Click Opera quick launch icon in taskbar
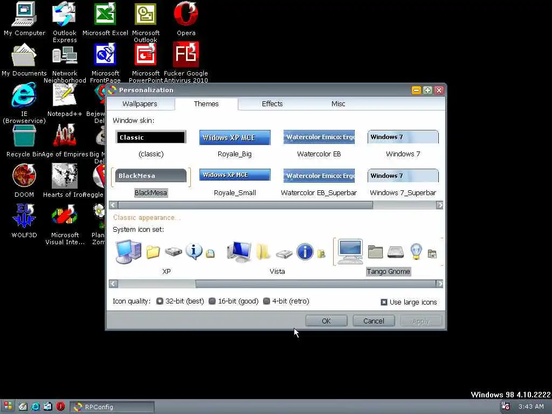The width and height of the screenshot is (552, 414). point(60,406)
